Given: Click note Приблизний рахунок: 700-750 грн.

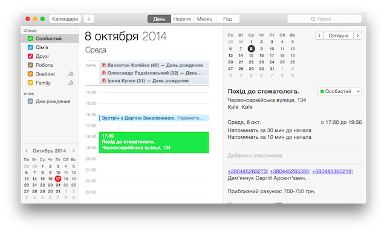Looking at the screenshot, I should (x=272, y=191).
